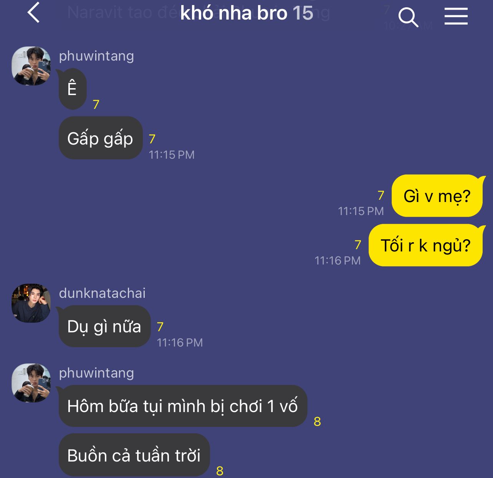Tap the back arrow icon
Screen dimensions: 493x478
[x=34, y=12]
